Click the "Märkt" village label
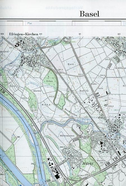The image size is (126, 186). (88, 164)
